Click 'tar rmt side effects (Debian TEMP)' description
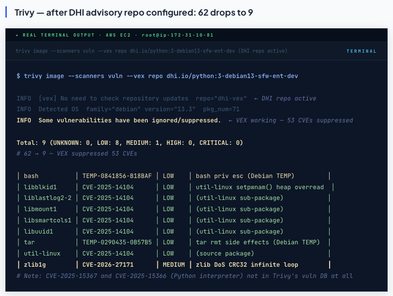 [257, 242]
